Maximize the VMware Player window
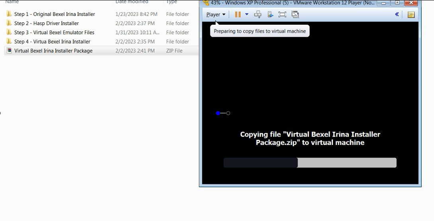434x221 pixels. pos(397,3)
